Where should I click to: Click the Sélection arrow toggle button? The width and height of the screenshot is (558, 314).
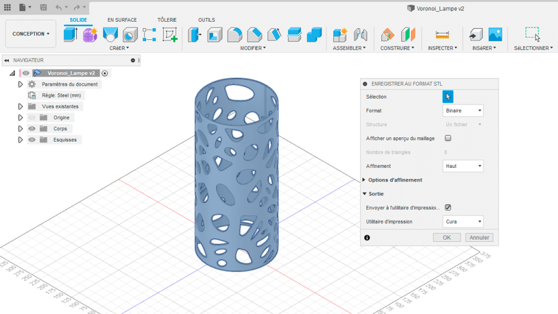448,96
